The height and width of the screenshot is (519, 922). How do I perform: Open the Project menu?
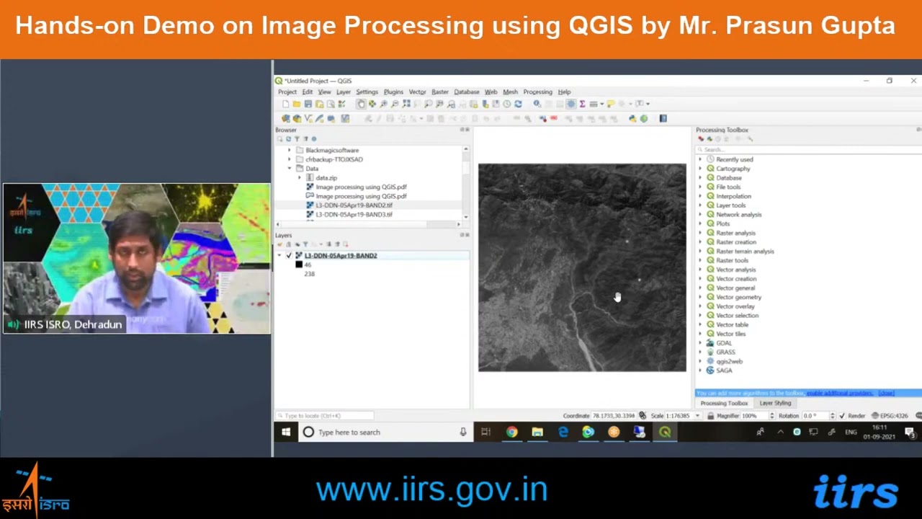click(x=287, y=92)
